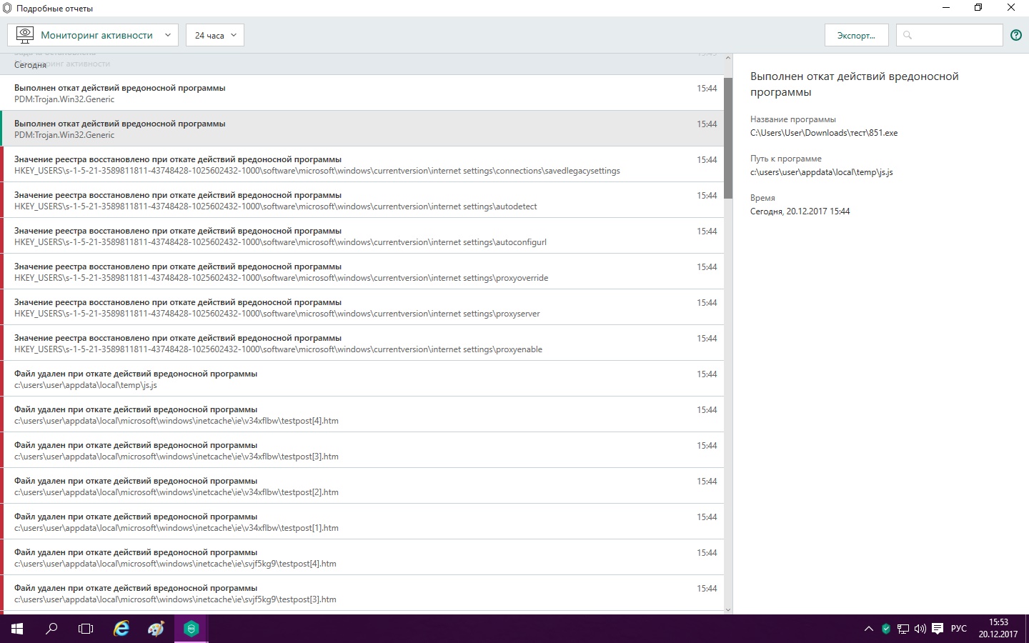Open Paint app from the taskbar
The image size is (1029, 643).
156,629
